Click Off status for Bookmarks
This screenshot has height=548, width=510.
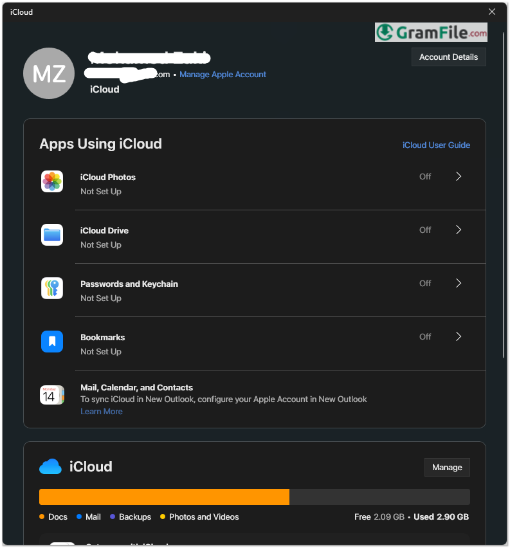(425, 336)
